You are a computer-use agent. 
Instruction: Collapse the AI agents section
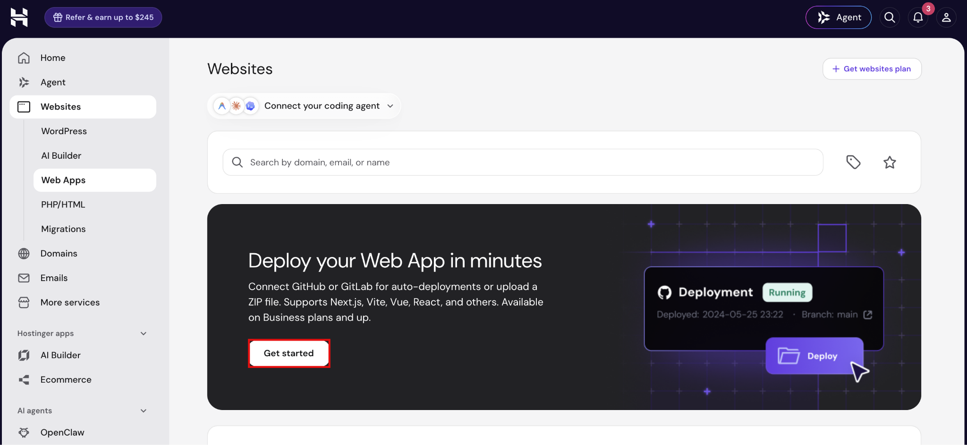(x=144, y=411)
